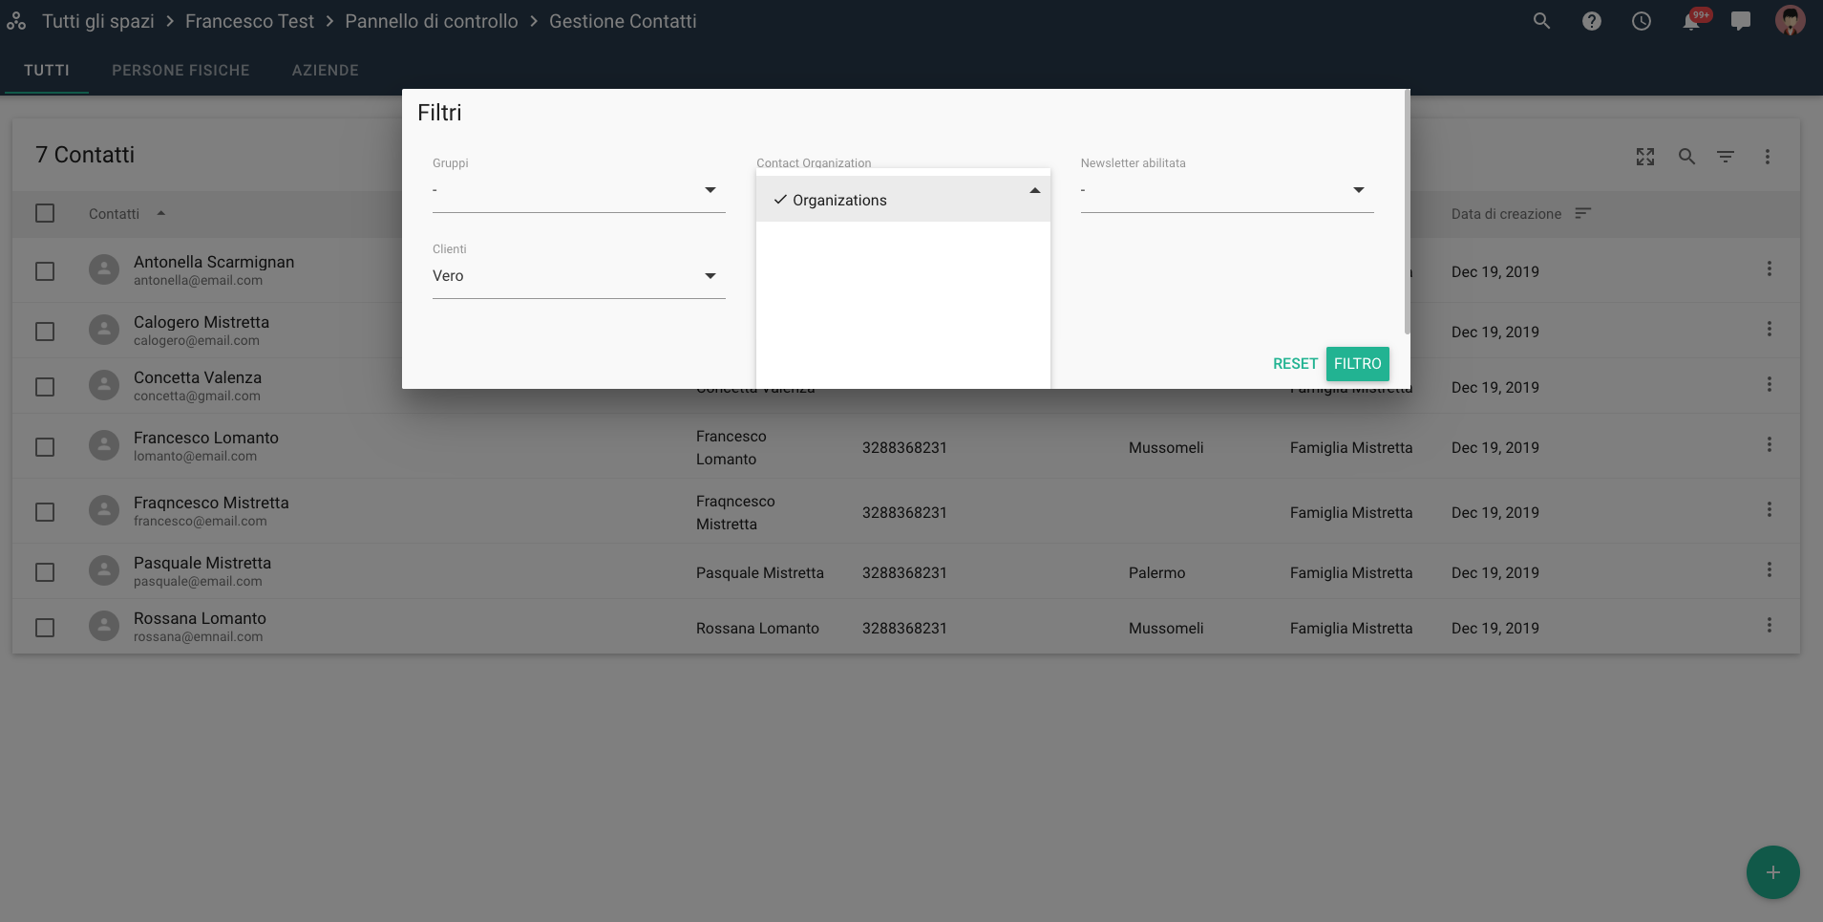Click the filter list icon in contacts card

tap(1725, 157)
